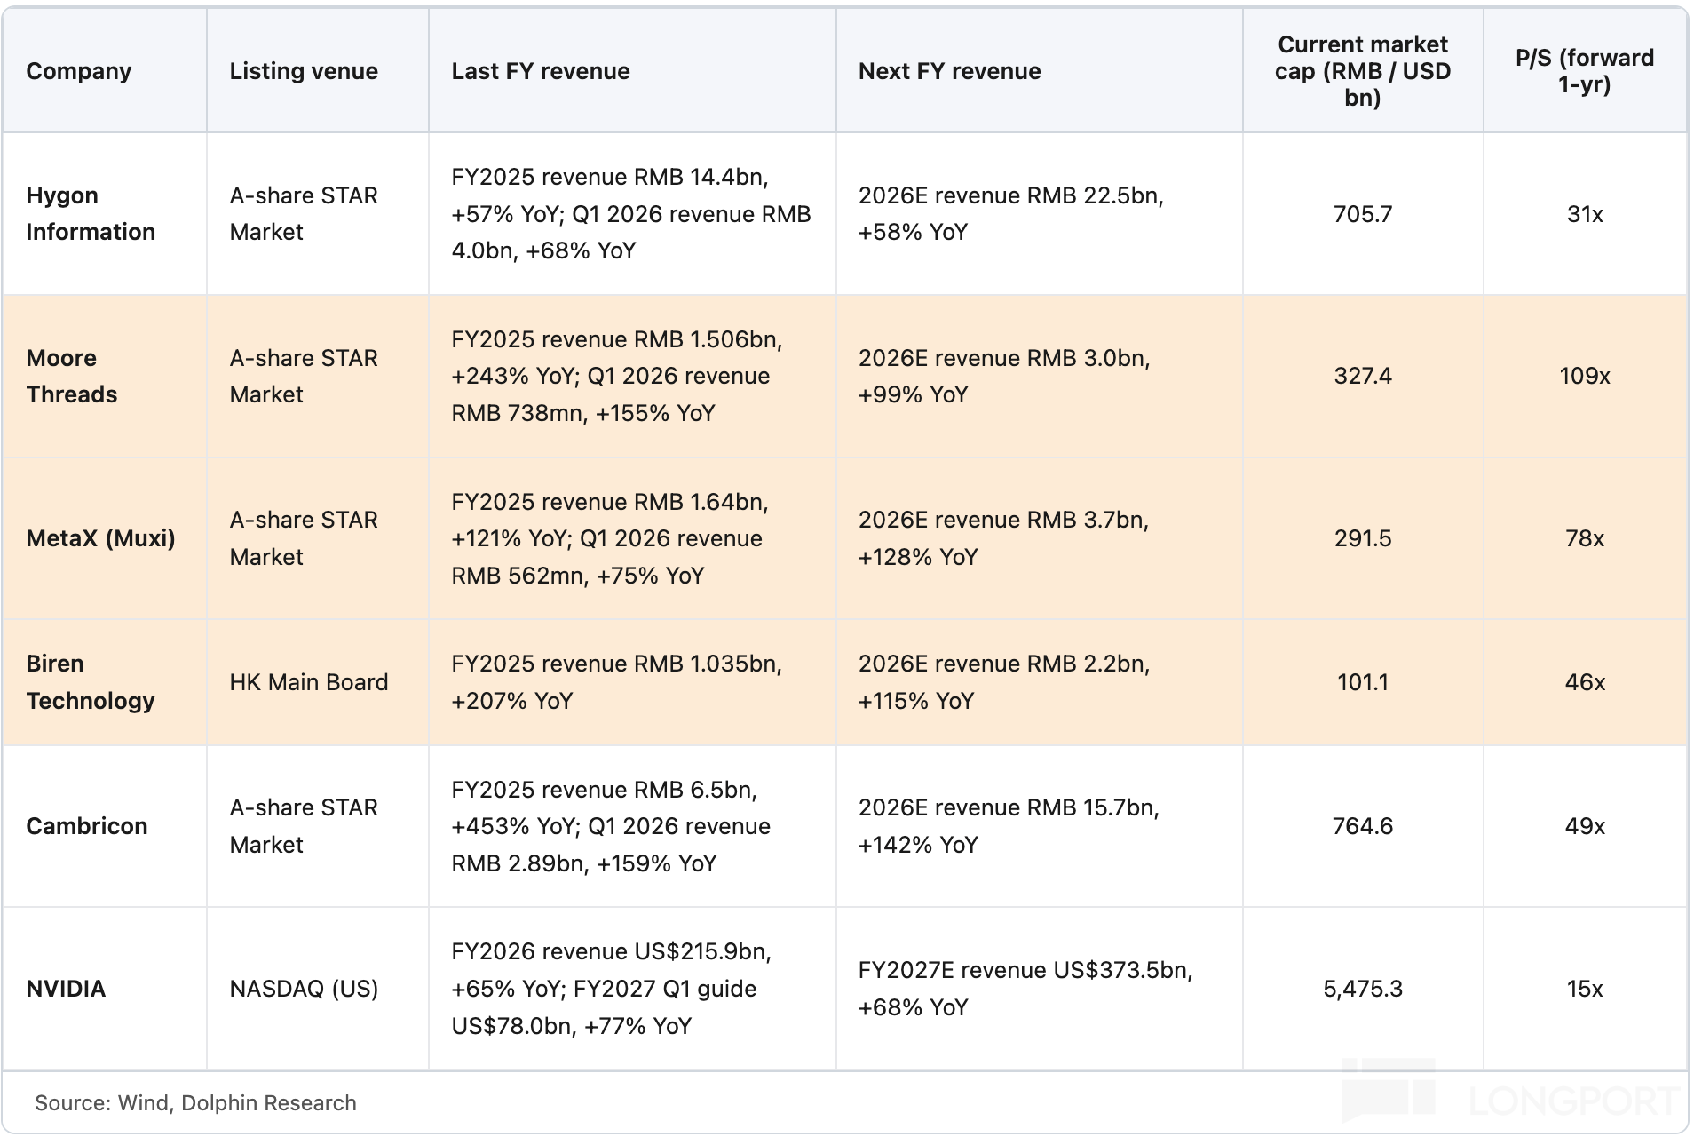Click the Last FY revenue header
Screen dimensions: 1694x1137
tap(541, 71)
